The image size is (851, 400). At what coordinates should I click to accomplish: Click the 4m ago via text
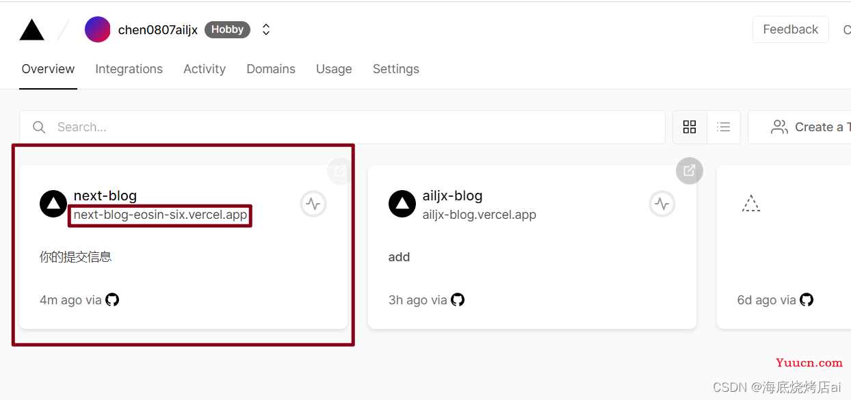coord(70,300)
